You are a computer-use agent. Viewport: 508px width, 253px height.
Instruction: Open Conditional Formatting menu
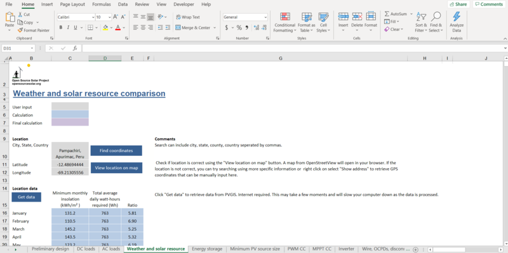[x=284, y=22]
